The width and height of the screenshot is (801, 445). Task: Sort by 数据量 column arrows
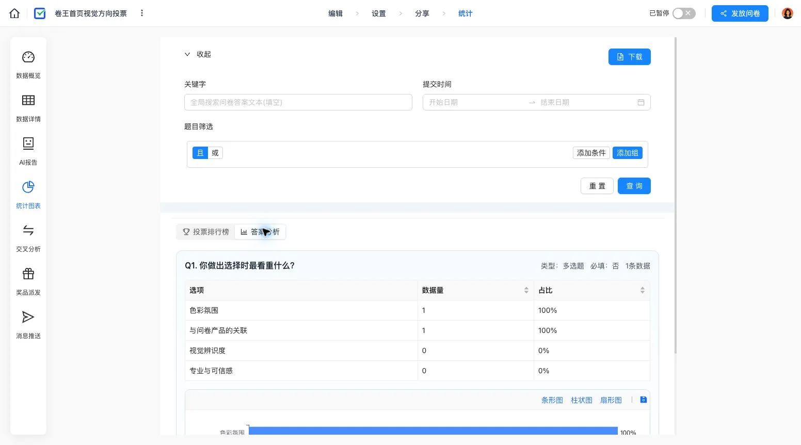point(526,290)
